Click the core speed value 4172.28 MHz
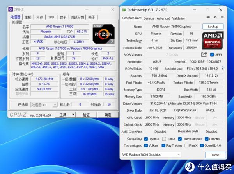Screen dimensions: 234x174 [44, 79]
